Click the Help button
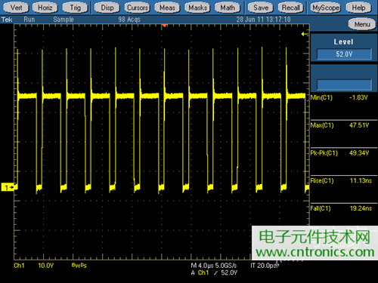This screenshot has width=378, height=283. click(358, 8)
